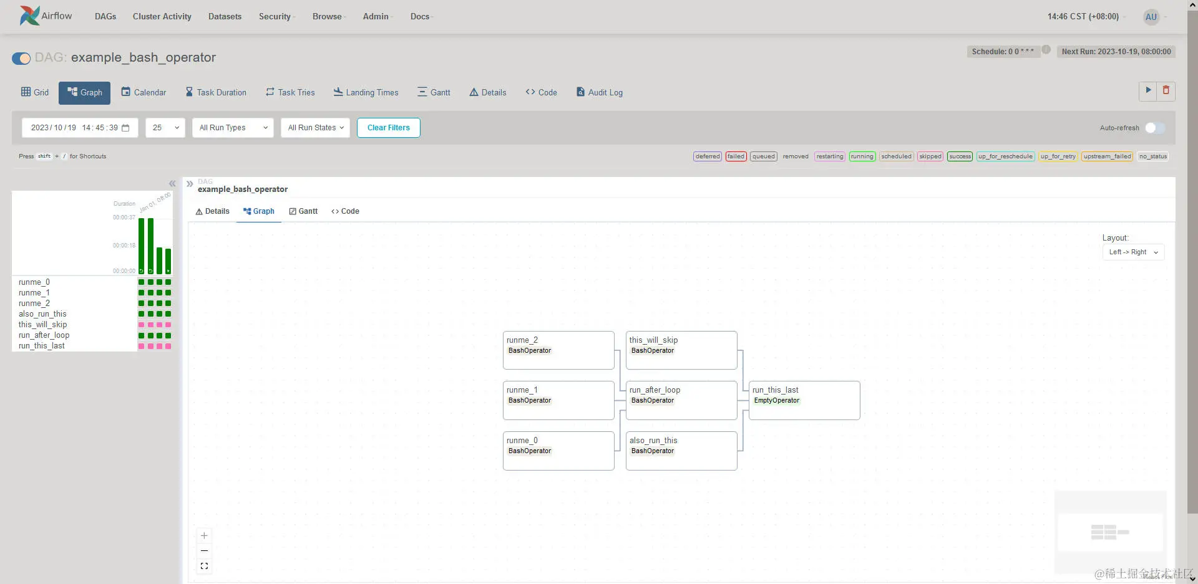Select the top-bar Graph view button
The width and height of the screenshot is (1198, 584).
click(x=85, y=93)
